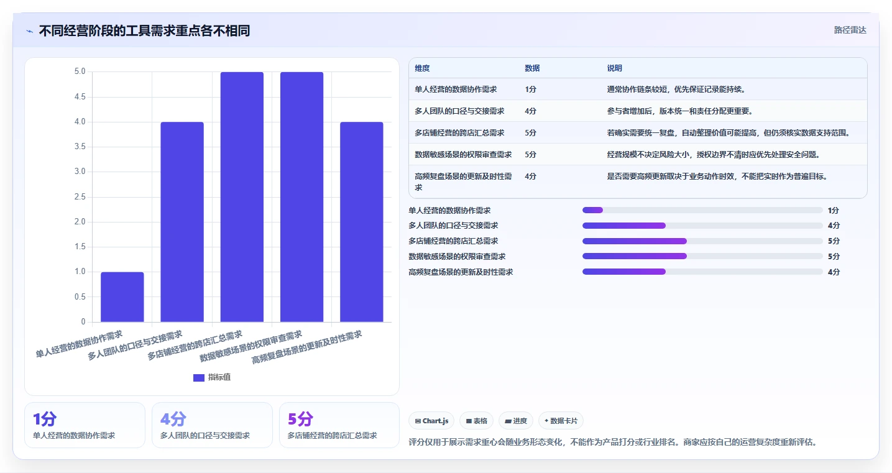
Task: Click the 单人经营的数据协作需求 chart bar
Action: (x=122, y=297)
